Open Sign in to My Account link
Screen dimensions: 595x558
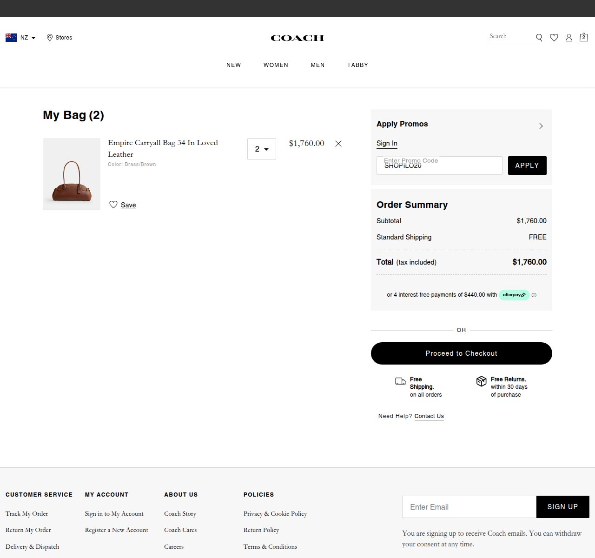114,514
